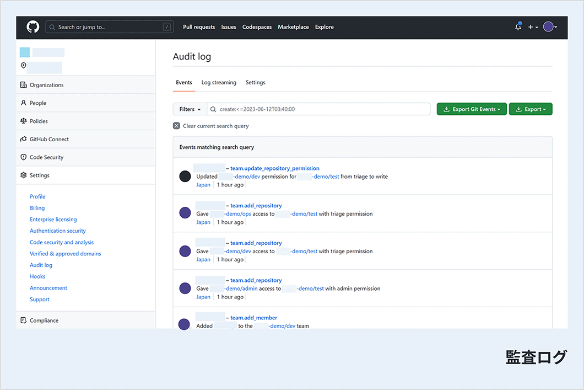Open the green Export dropdown
This screenshot has height=390, width=584.
[530, 109]
